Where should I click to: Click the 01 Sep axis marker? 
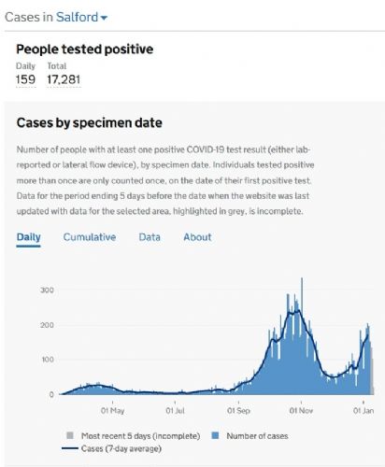pyautogui.click(x=238, y=411)
